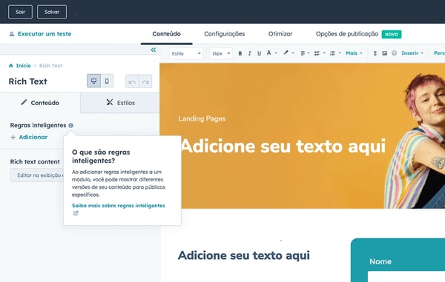
Task: Click the hero heading Adicione seu texto aqui
Action: [283, 147]
